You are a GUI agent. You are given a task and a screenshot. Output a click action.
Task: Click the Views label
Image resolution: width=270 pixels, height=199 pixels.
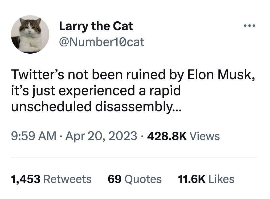[x=204, y=136]
